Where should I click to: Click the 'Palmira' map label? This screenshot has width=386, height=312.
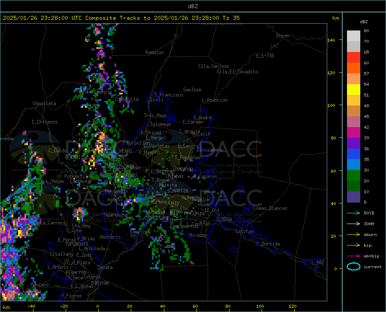168,185
